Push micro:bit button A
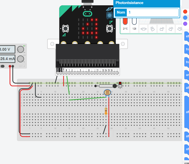The image size is (189, 164). pos(66,29)
